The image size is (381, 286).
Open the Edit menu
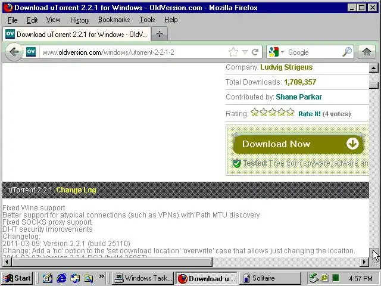[x=32, y=20]
